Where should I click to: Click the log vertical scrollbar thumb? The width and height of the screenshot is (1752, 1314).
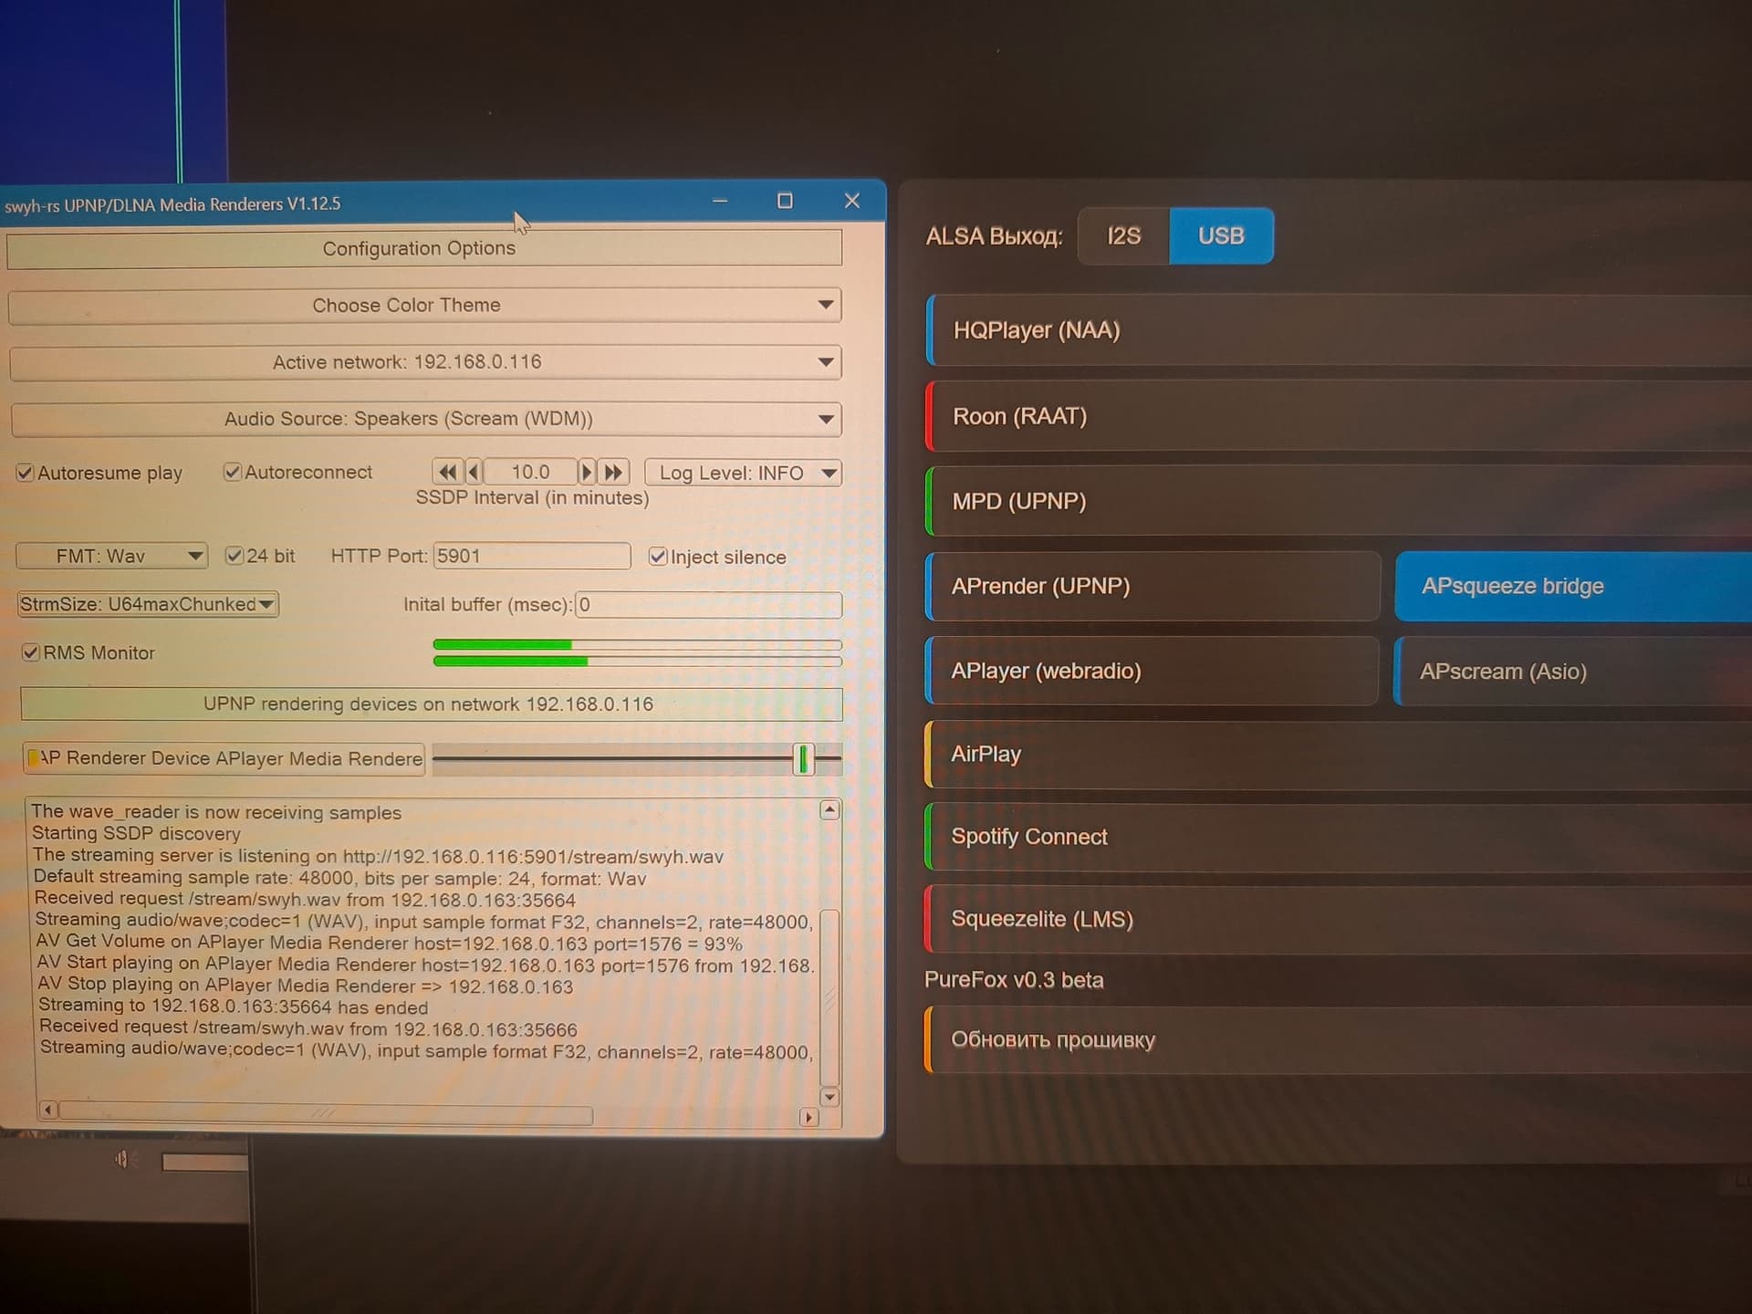click(829, 997)
